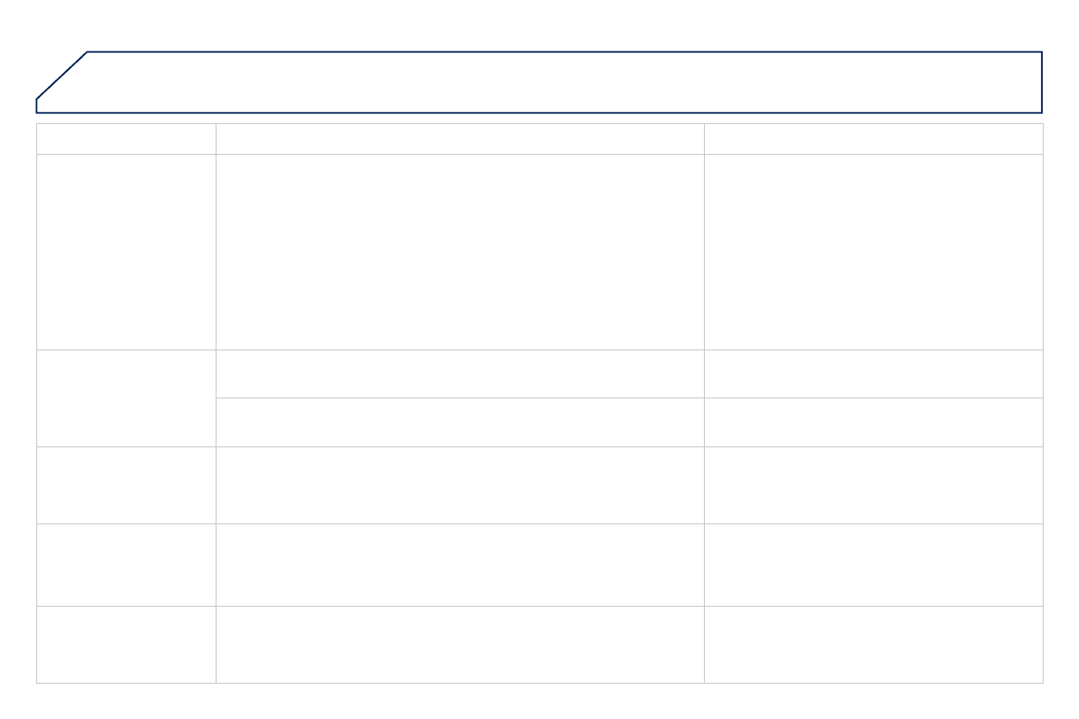Click the upper split cell in the last column
Image resolution: width=1079 pixels, height=719 pixels.
point(873,374)
